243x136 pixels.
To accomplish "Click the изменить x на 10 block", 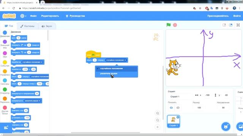I will click(x=20, y=111).
